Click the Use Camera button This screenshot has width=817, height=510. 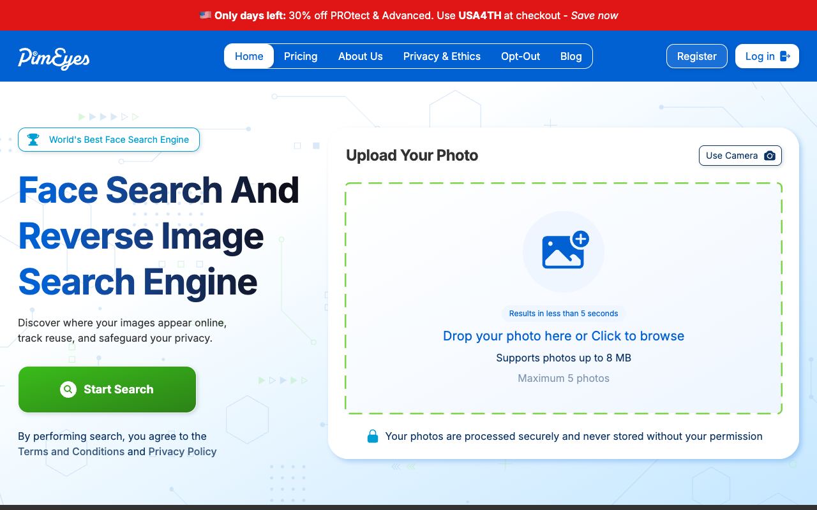click(740, 156)
